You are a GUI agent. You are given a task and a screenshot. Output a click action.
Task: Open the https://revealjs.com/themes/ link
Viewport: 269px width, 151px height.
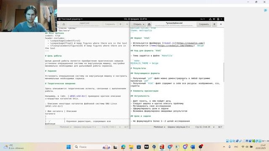click(176, 46)
